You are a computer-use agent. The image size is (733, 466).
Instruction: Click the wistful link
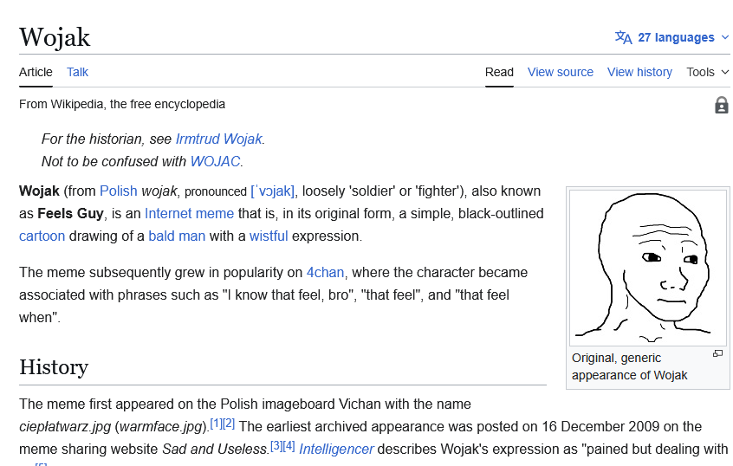pyautogui.click(x=269, y=236)
